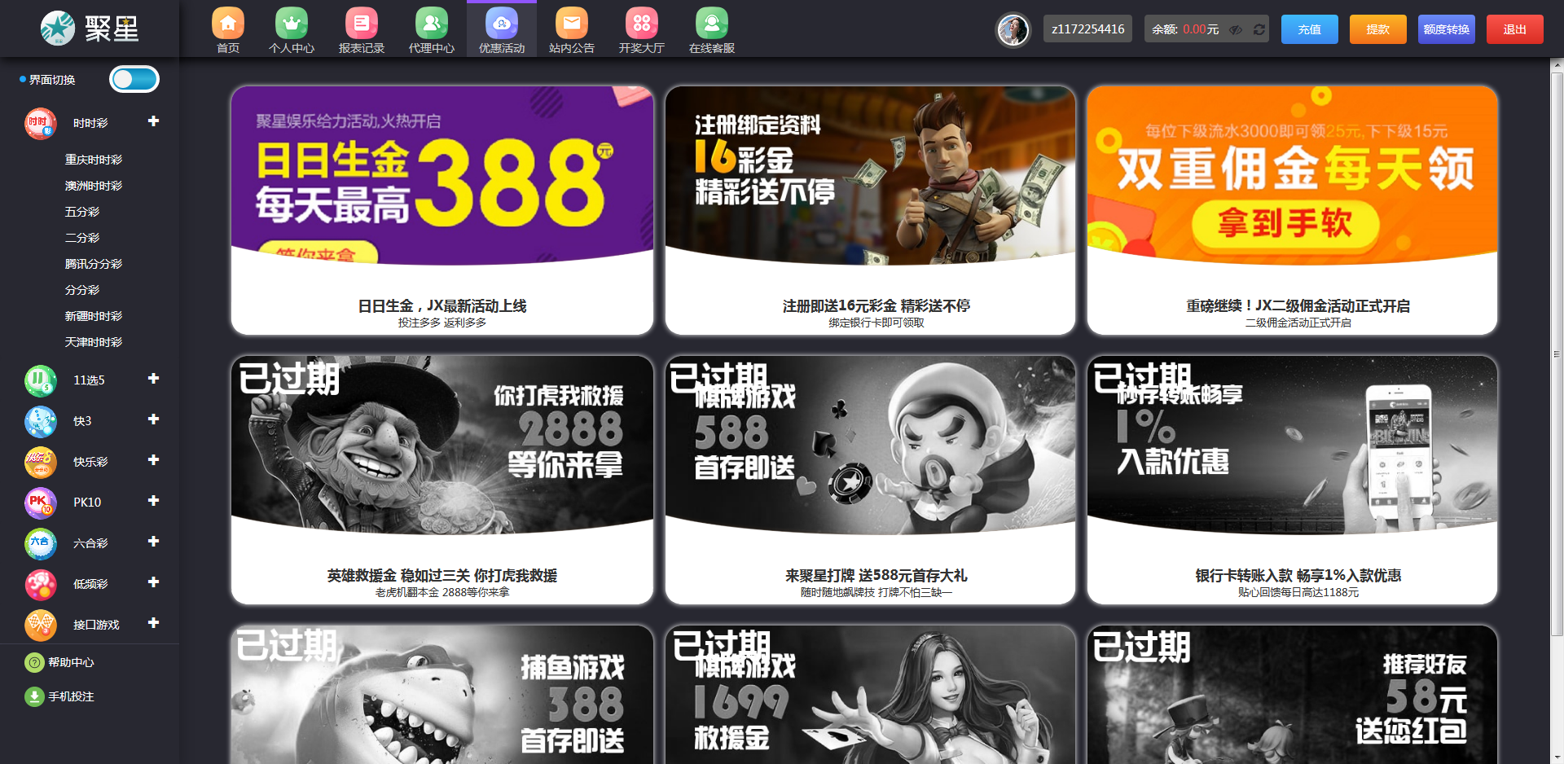Refresh the balance amount
The height and width of the screenshot is (764, 1564).
point(1259,29)
